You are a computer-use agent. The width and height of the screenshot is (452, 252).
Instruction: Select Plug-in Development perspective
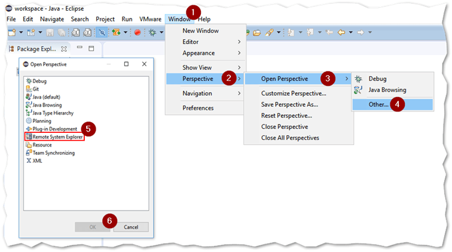51,129
